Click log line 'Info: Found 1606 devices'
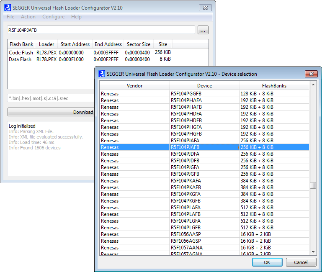The image size is (322, 272). point(34,148)
